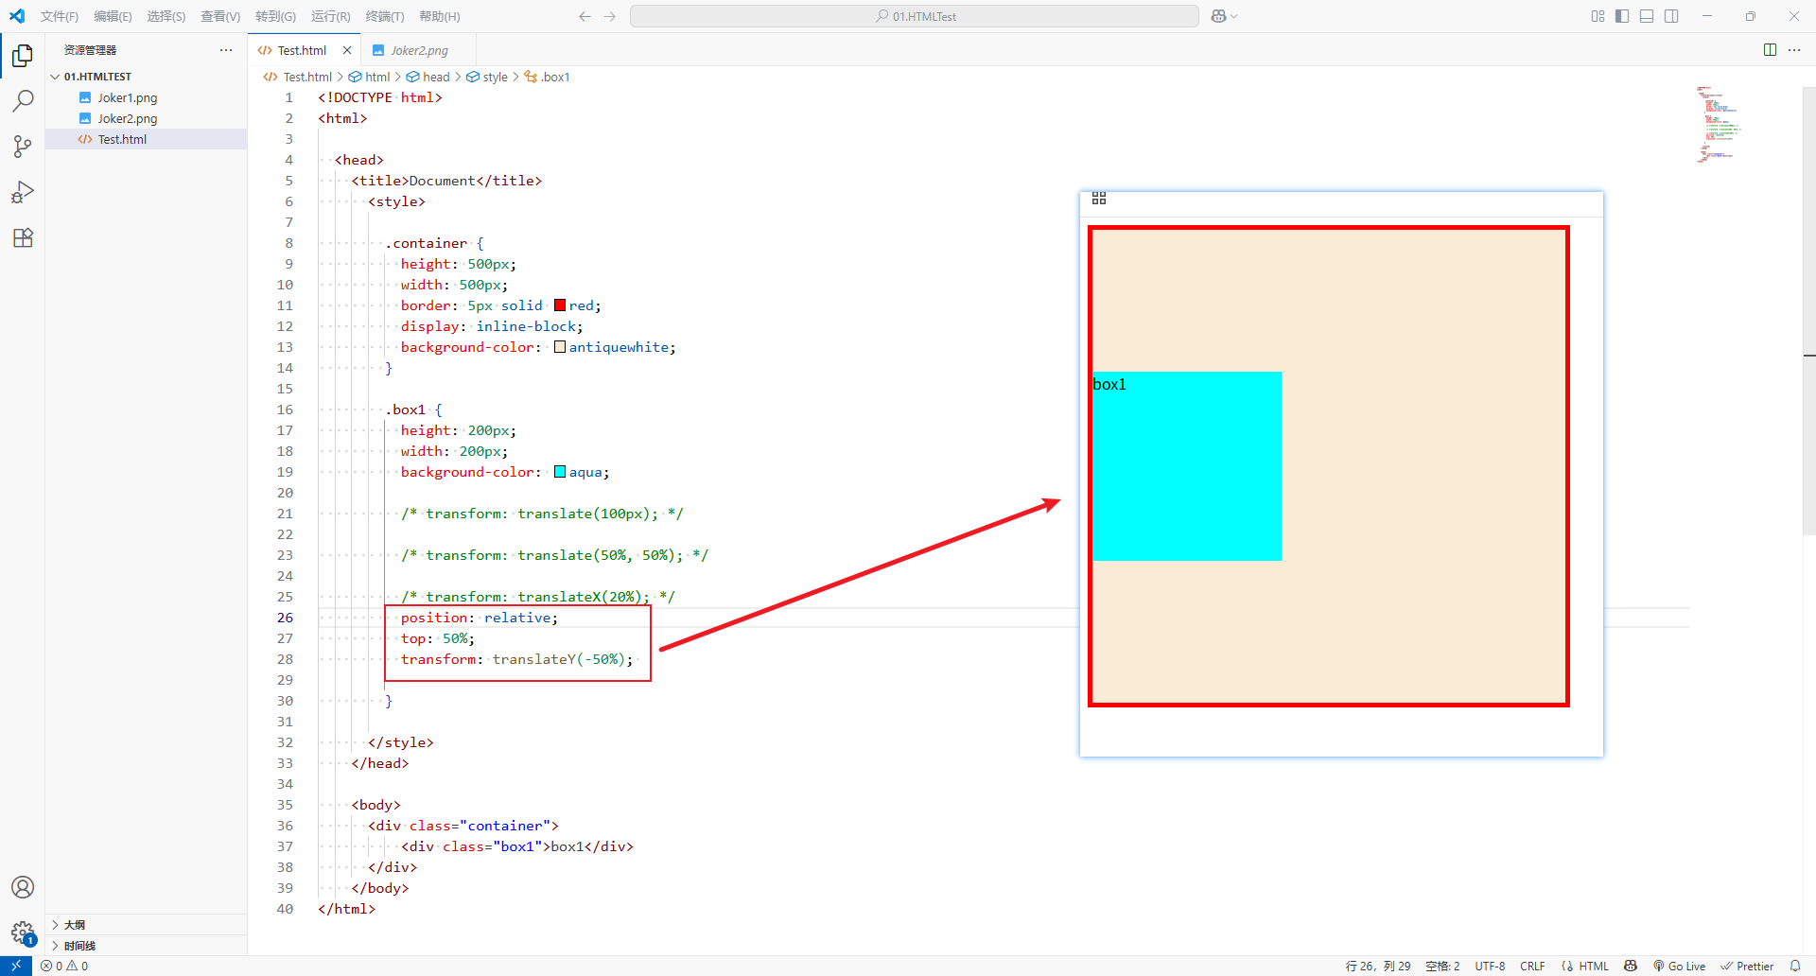Select the Test.html editor tab
This screenshot has height=976, width=1816.
point(303,50)
